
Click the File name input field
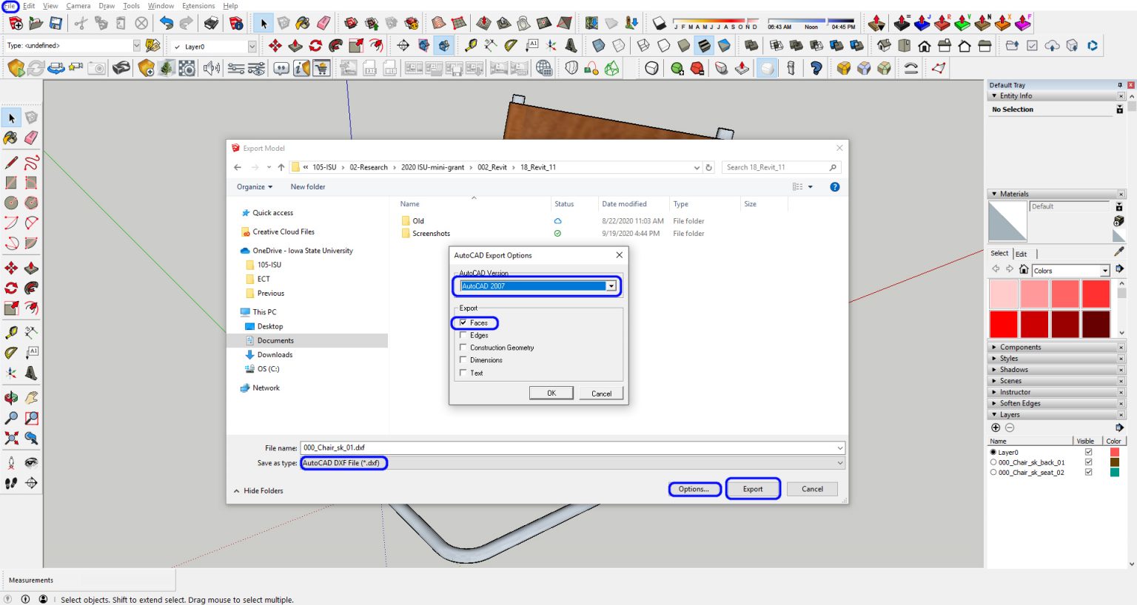[571, 448]
